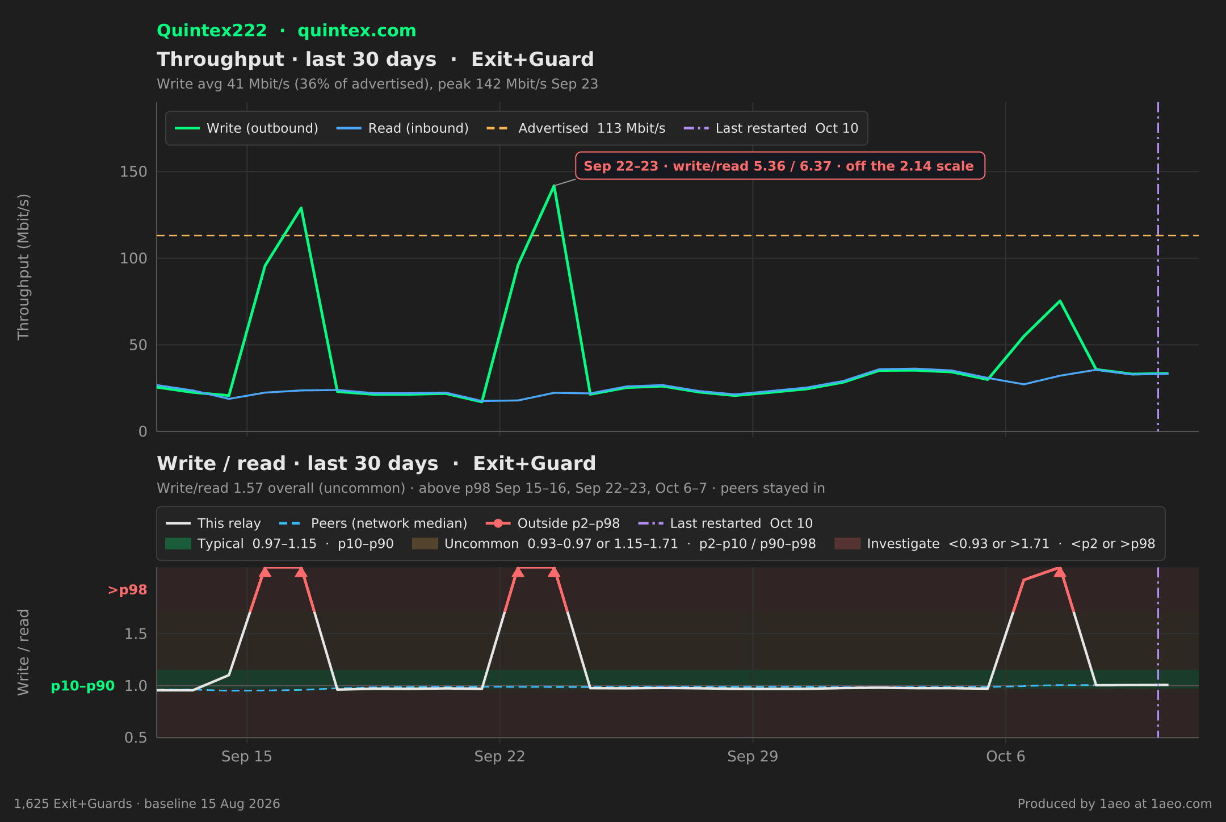Click the This relay legend entry
The height and width of the screenshot is (822, 1226).
point(213,523)
